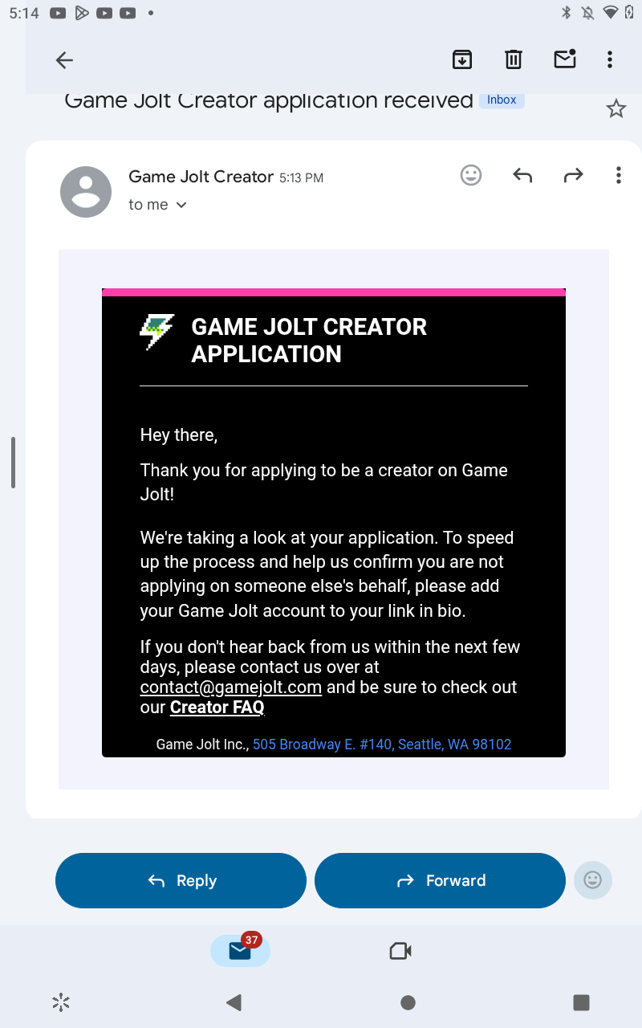Open the Creator FAQ link
The image size is (642, 1028).
(x=217, y=708)
